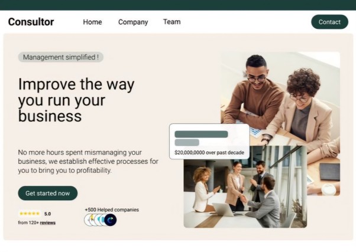The image size is (356, 252).
Task: Click the 5.0 rating score
Action: [47, 214]
